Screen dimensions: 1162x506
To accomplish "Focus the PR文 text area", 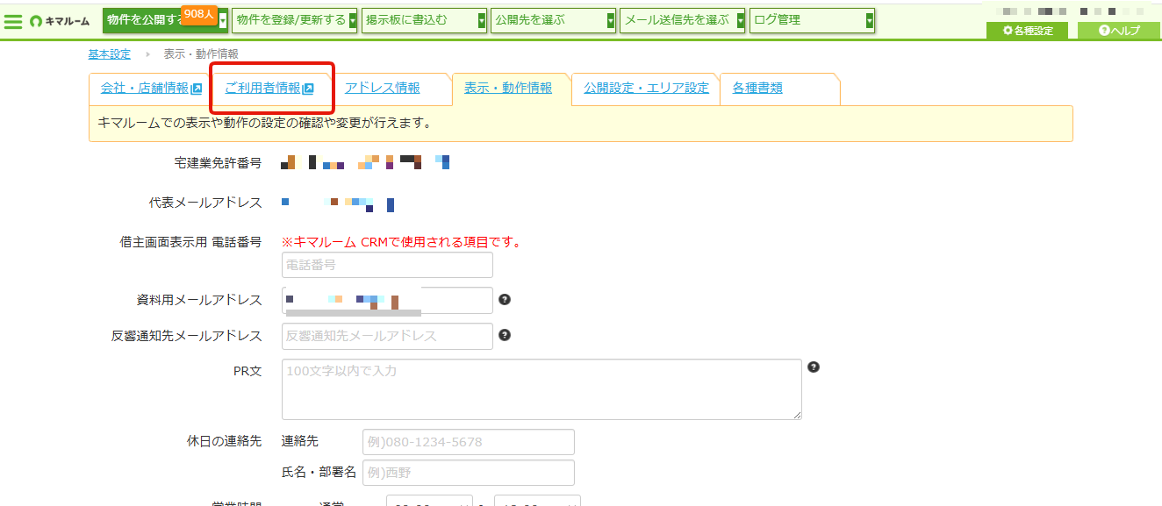I will point(542,389).
